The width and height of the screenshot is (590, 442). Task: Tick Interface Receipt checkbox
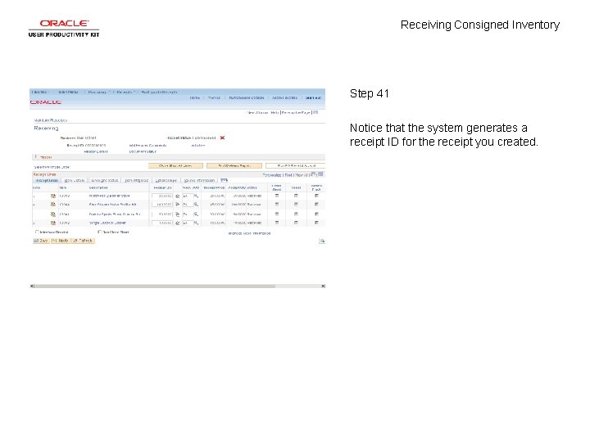tap(37, 232)
